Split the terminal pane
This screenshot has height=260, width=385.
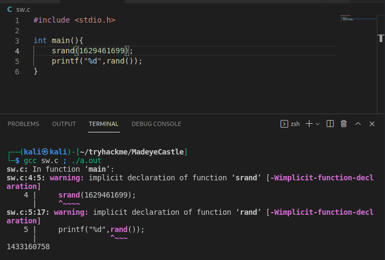[x=330, y=124]
